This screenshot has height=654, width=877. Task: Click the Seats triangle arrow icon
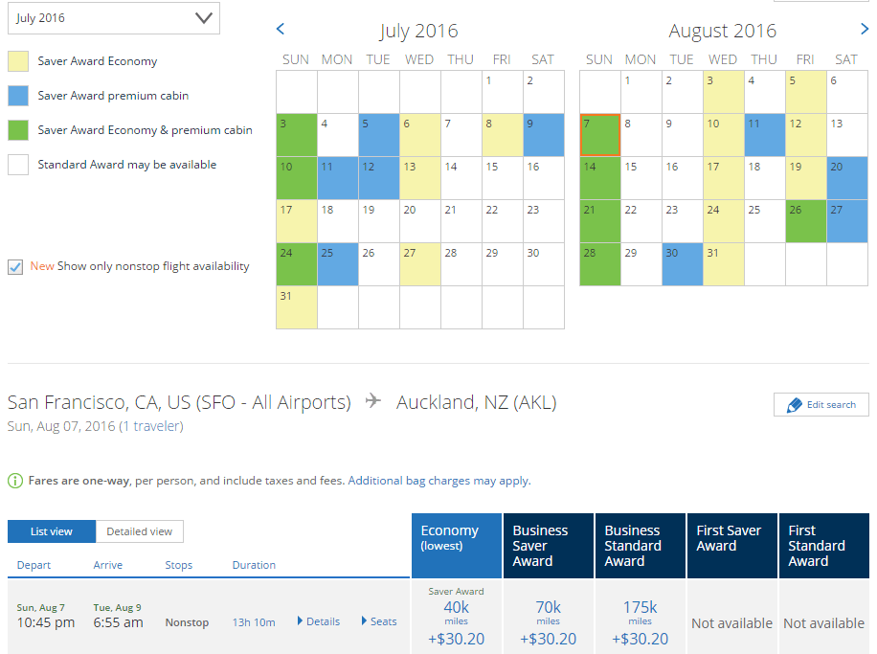[364, 621]
